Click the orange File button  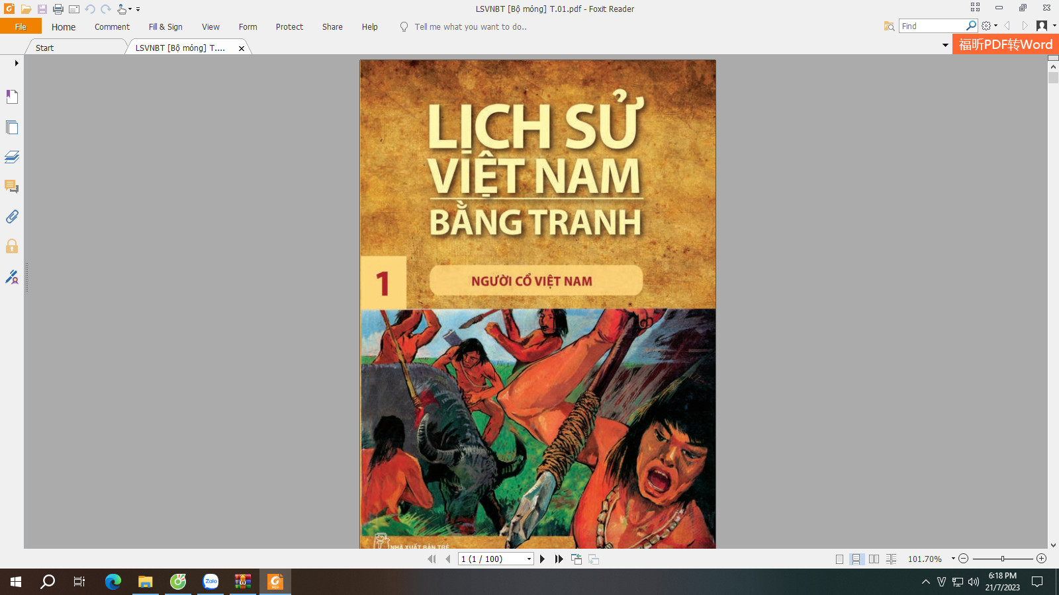pos(21,26)
